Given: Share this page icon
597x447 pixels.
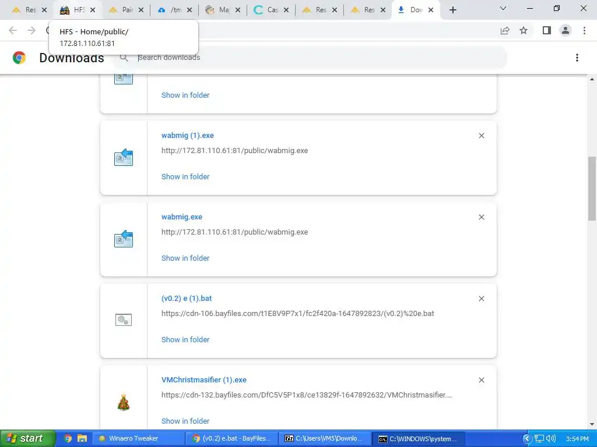Looking at the screenshot, I should 505,30.
